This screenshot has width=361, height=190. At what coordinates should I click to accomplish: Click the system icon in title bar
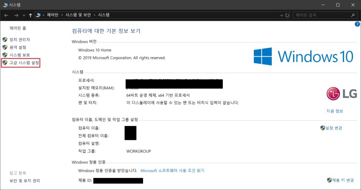[5, 5]
